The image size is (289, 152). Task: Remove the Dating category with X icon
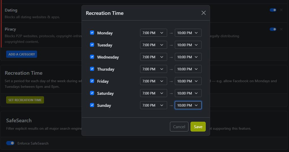click(x=281, y=10)
